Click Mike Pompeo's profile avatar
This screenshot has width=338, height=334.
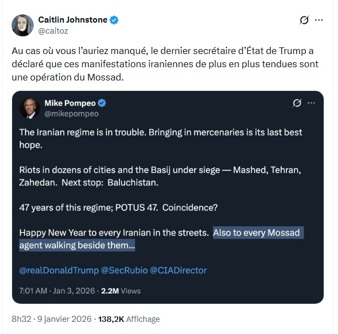pyautogui.click(x=29, y=108)
